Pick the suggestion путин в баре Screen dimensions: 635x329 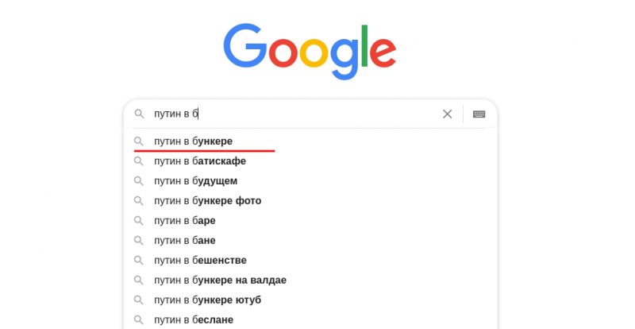(310, 221)
